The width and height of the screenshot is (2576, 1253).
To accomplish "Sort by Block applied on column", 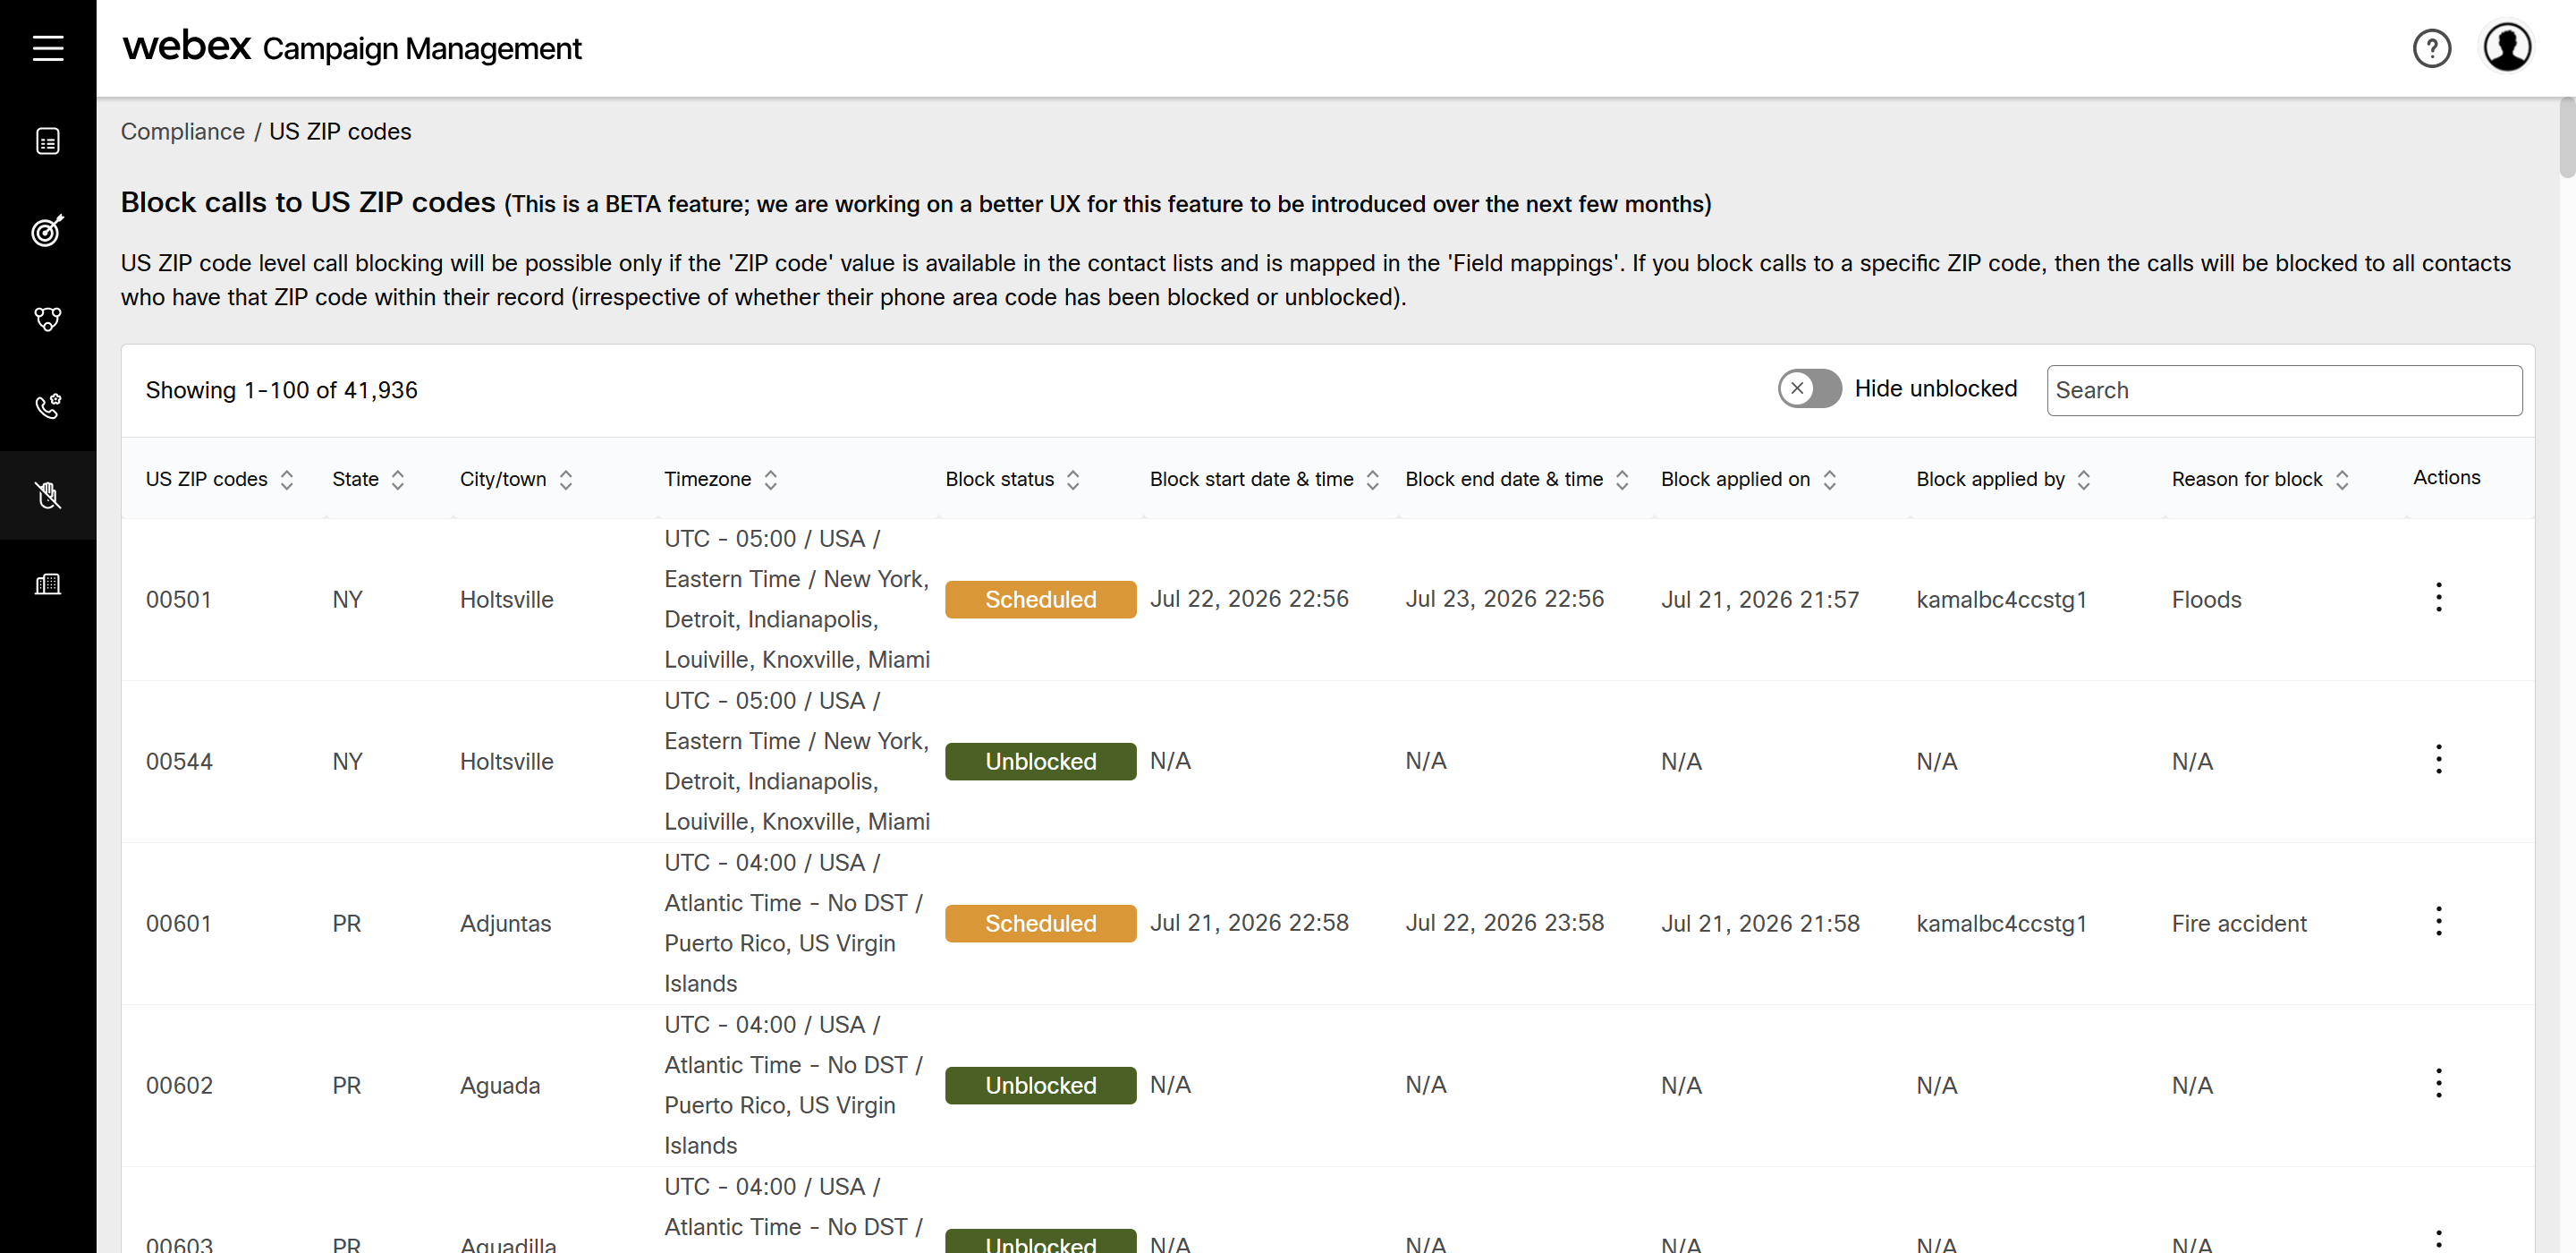I will pyautogui.click(x=1829, y=480).
